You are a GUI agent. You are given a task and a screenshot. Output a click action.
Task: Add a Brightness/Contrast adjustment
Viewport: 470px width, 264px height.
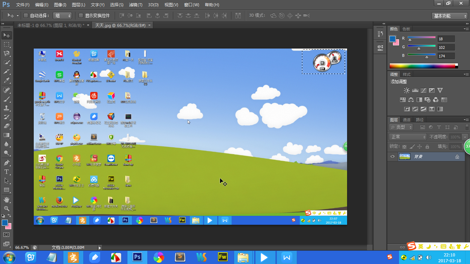(407, 91)
